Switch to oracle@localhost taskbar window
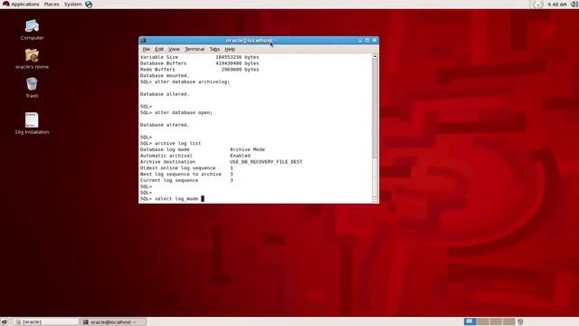The image size is (579, 326). [113, 322]
